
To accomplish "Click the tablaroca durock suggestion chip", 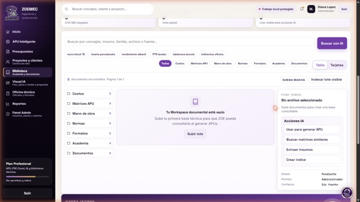I will (184, 54).
